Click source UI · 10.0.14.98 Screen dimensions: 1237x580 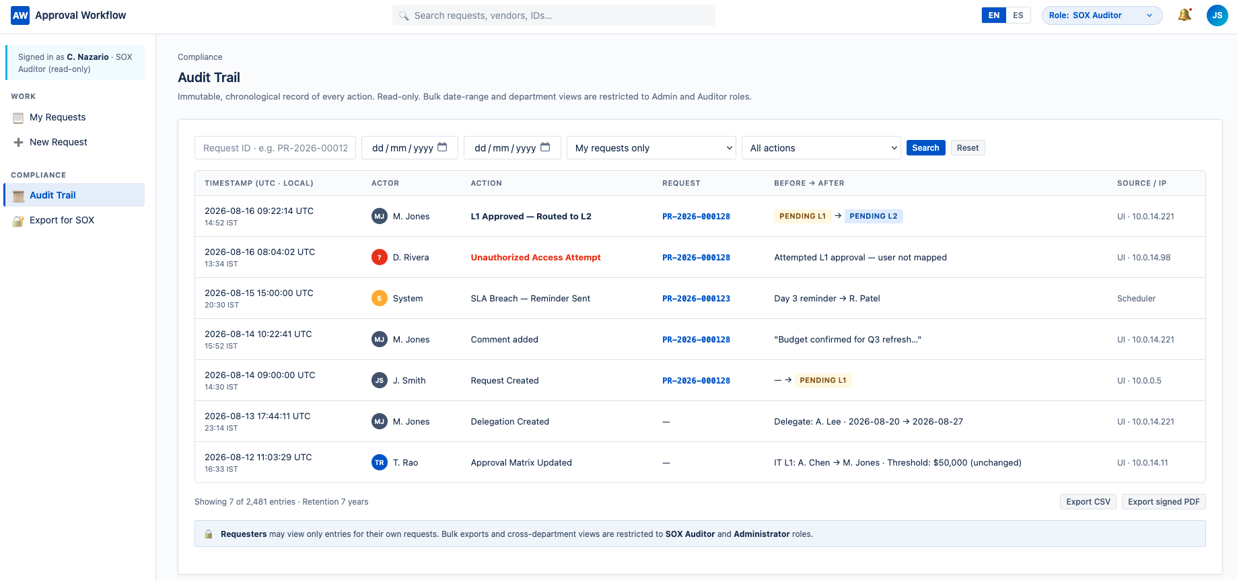pyautogui.click(x=1143, y=258)
